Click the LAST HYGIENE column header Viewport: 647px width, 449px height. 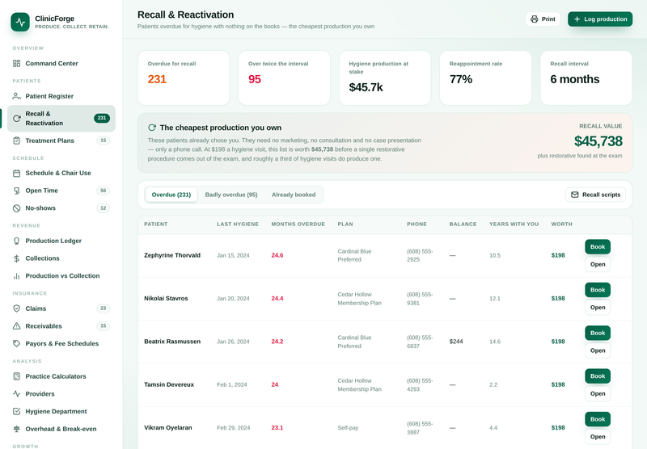click(x=238, y=224)
